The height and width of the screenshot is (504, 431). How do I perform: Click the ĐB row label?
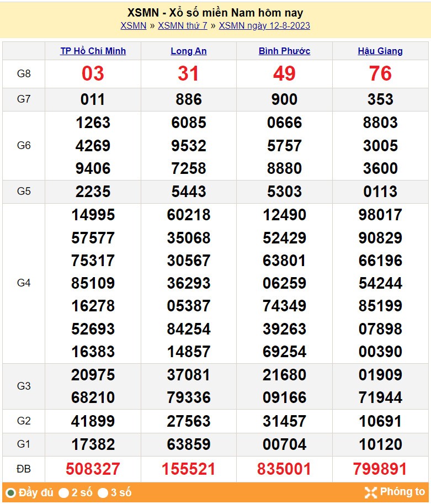click(24, 469)
